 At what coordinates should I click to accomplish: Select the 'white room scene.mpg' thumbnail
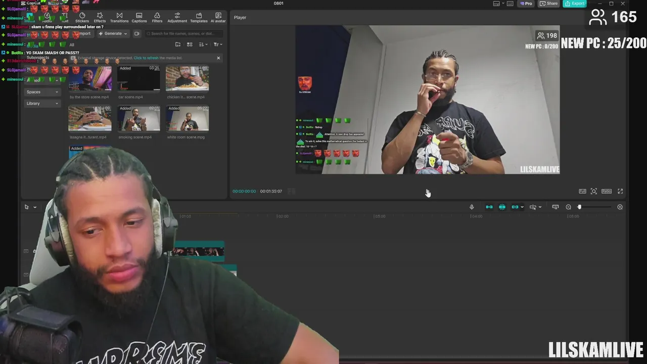tap(187, 118)
